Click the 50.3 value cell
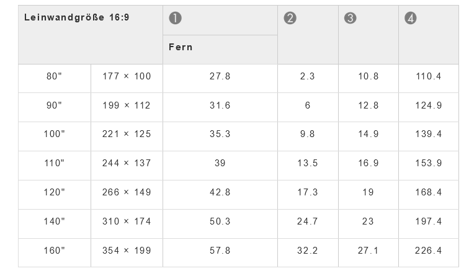The height and width of the screenshot is (276, 469). (220, 221)
